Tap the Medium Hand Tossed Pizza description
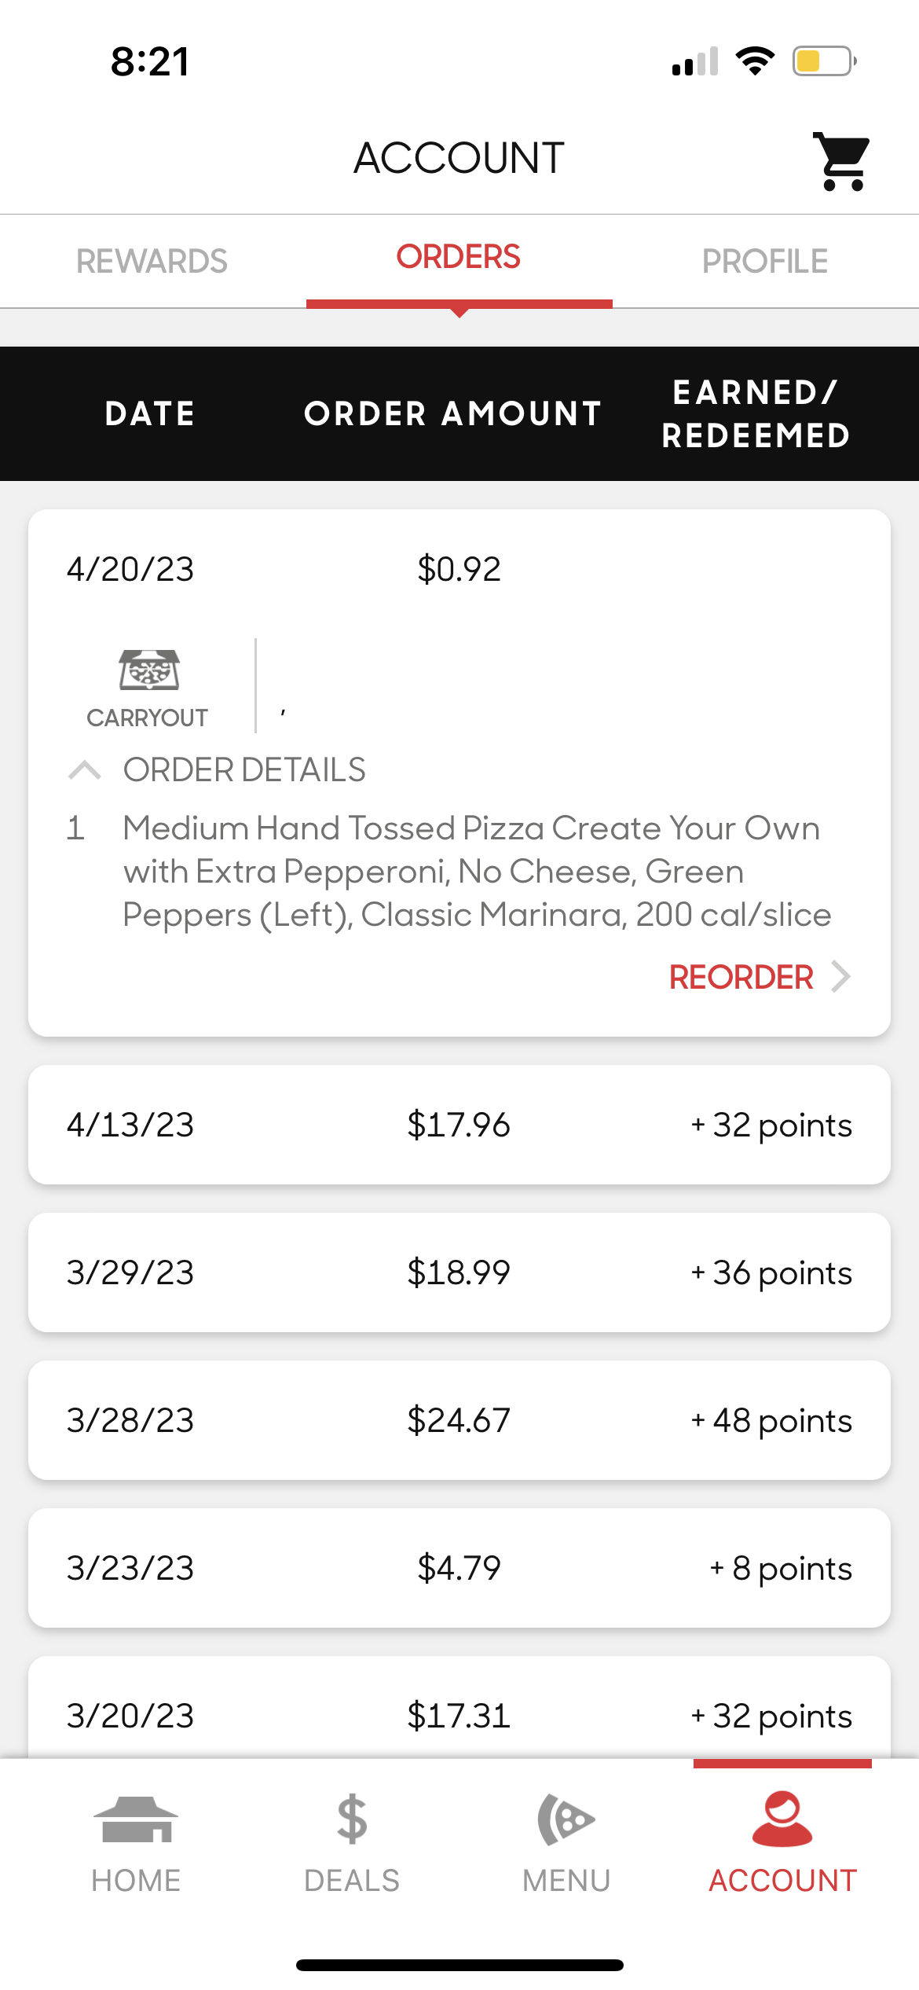Viewport: 919px width, 1990px height. 476,872
